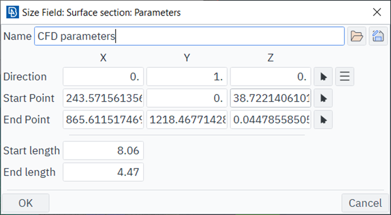Edit the Start Point Z value
The height and width of the screenshot is (215, 391).
coord(270,98)
